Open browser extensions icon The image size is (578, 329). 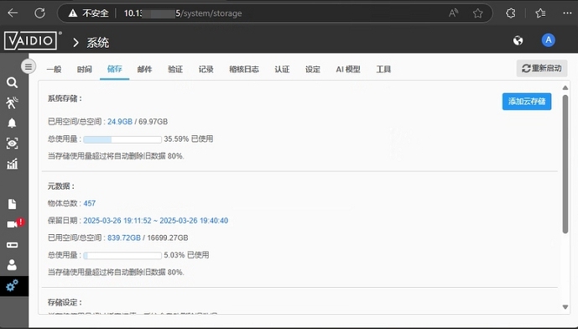click(511, 13)
